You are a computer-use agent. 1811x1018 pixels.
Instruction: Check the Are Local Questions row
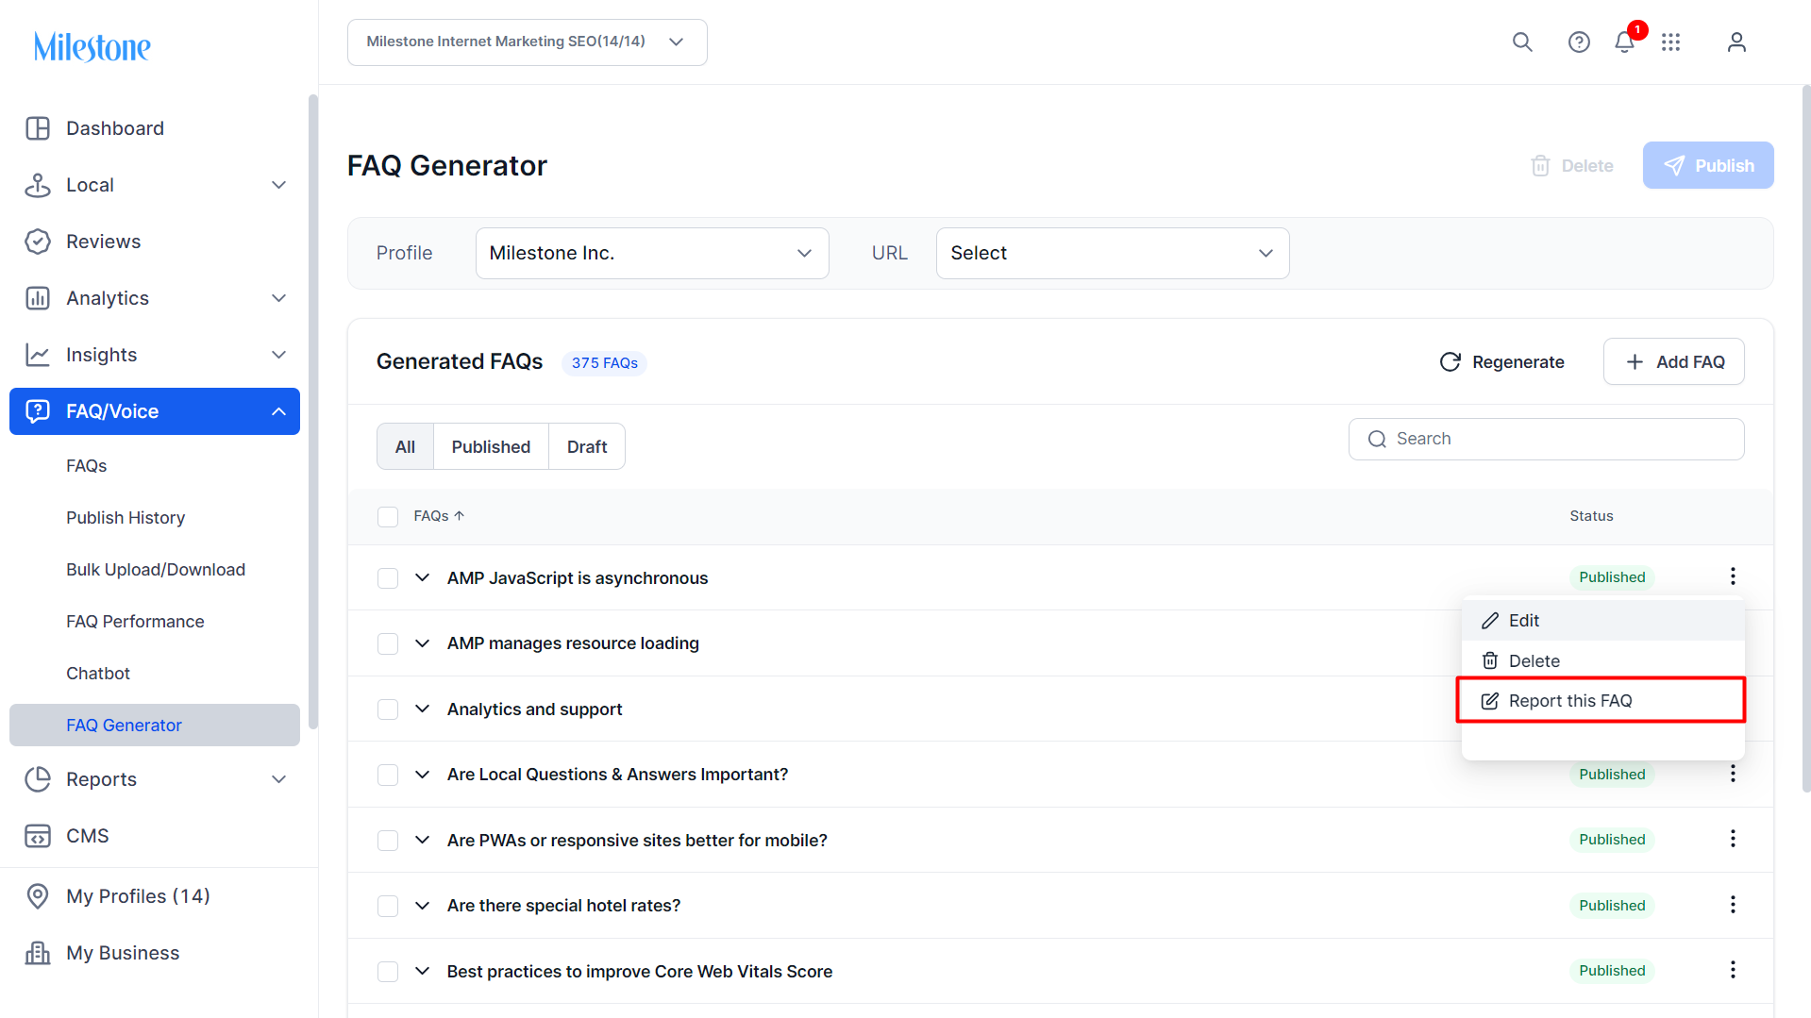(x=388, y=775)
